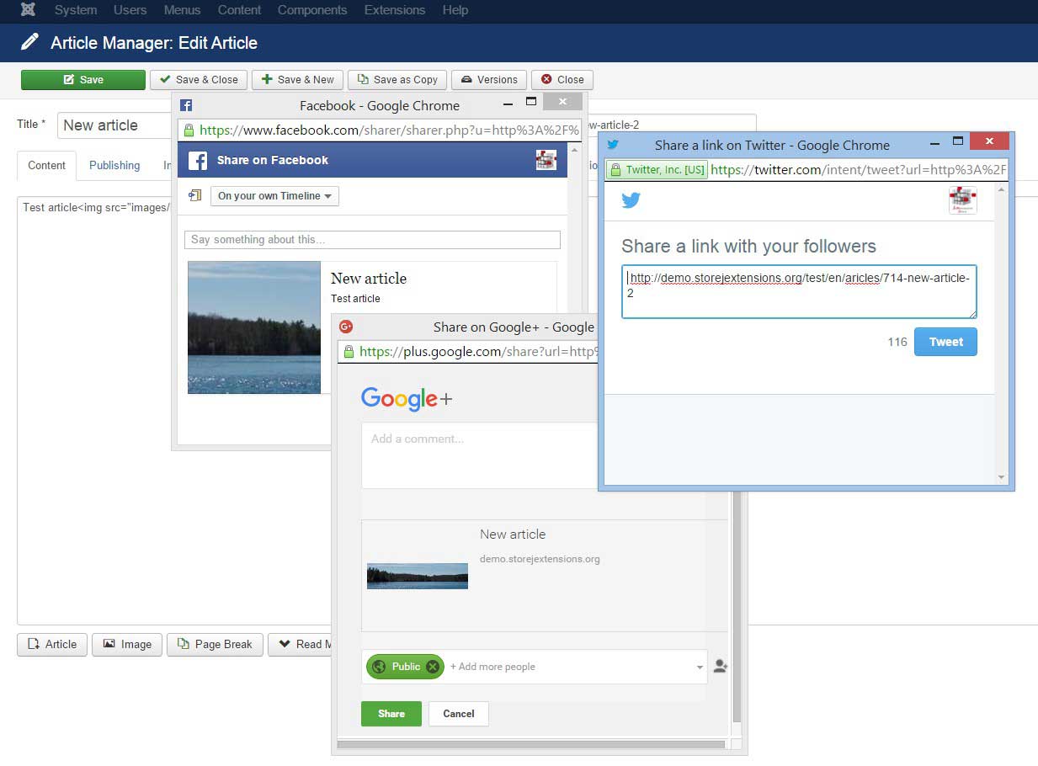Click the Facebook preview lake thumbnail
Viewport: 1038px width, 766px height.
[254, 327]
